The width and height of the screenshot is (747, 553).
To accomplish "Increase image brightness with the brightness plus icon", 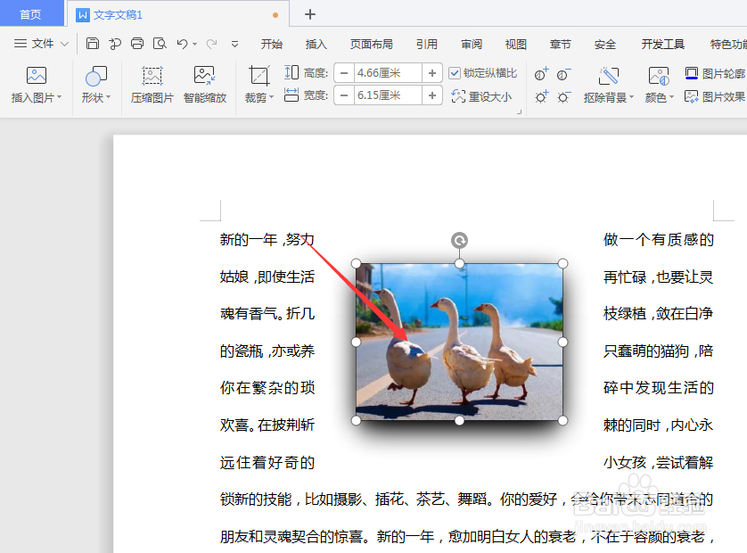I will pos(540,96).
